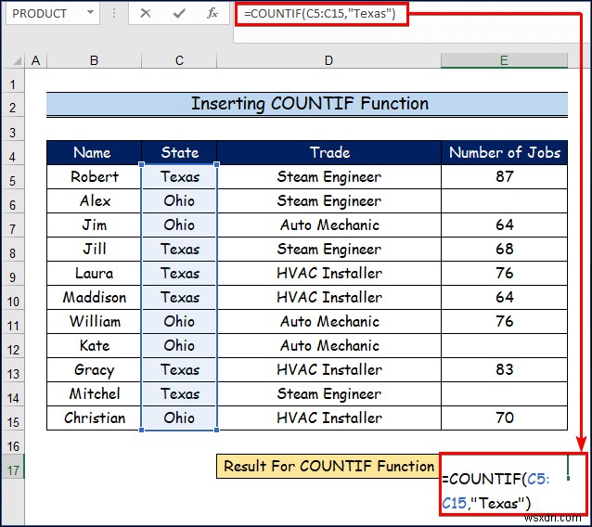Image resolution: width=592 pixels, height=527 pixels.
Task: Select the cell containing 'Maddison'
Action: pos(94,298)
